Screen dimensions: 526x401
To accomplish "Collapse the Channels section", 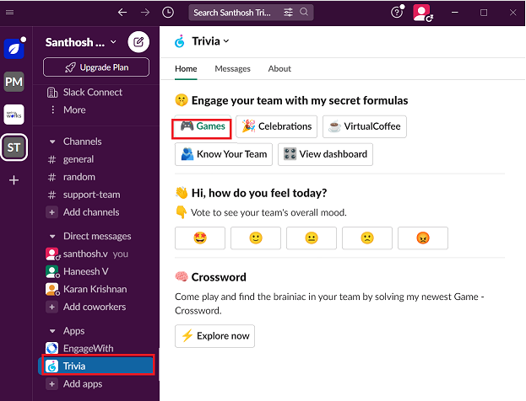I will pyautogui.click(x=52, y=142).
